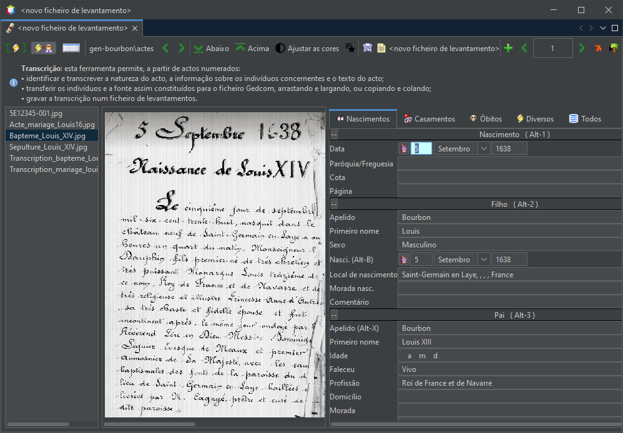This screenshot has width=623, height=433.
Task: Click Filho Primeiro nome field Louis
Action: click(510, 231)
